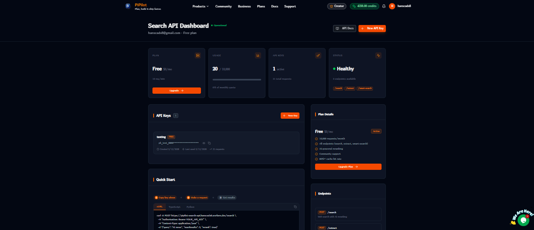The height and width of the screenshot is (230, 534).
Task: Click the Upgrade Plan button
Action: pos(348,167)
